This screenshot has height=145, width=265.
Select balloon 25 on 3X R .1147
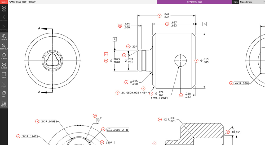pos(18,136)
